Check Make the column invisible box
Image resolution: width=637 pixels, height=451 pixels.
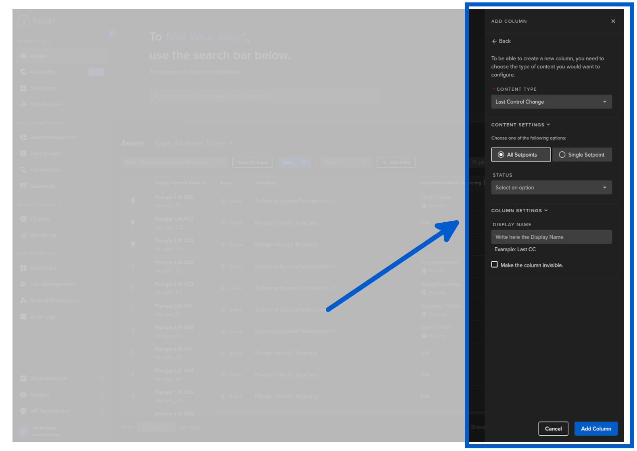pyautogui.click(x=494, y=265)
